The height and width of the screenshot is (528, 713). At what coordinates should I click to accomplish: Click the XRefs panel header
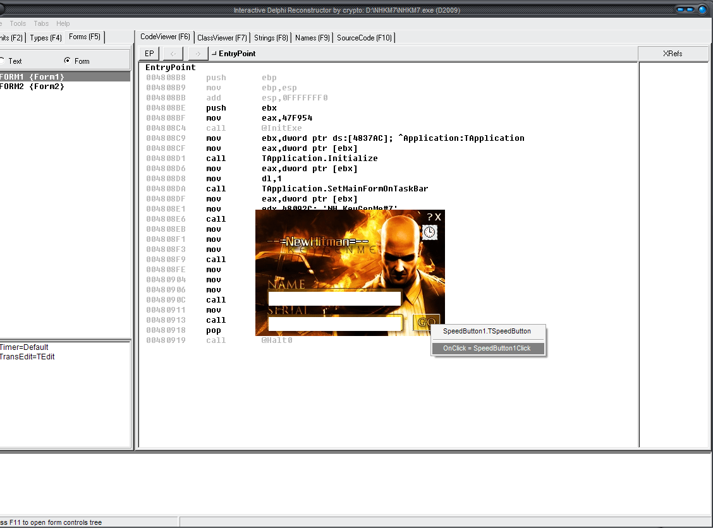tap(673, 54)
